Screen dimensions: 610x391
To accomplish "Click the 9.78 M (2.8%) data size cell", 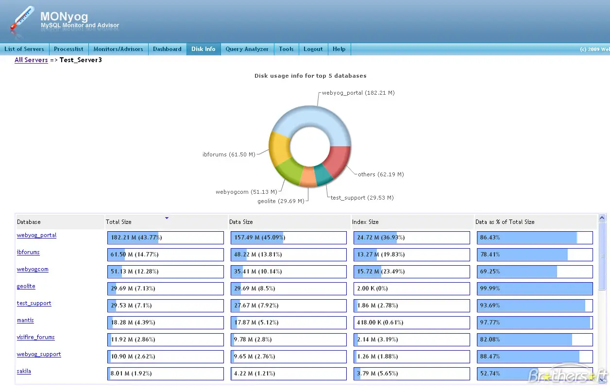I will click(289, 340).
